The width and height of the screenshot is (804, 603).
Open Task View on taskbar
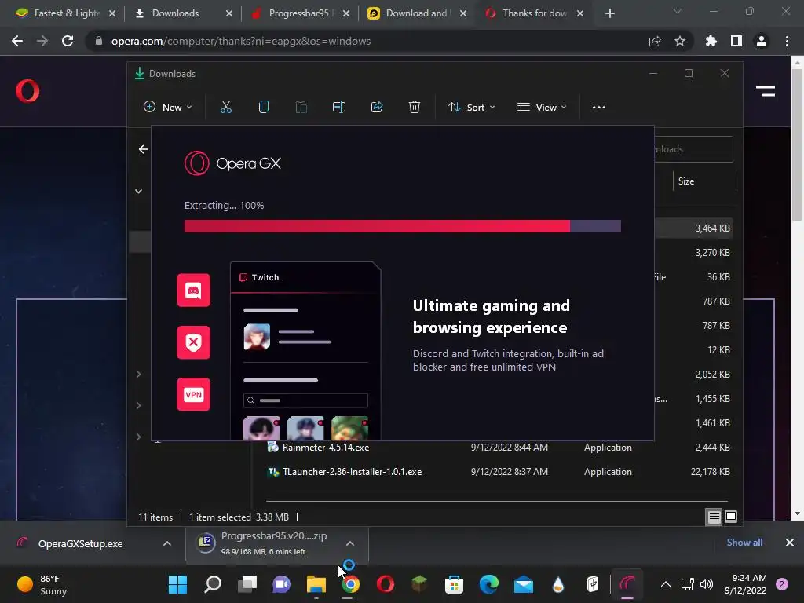pyautogui.click(x=247, y=584)
